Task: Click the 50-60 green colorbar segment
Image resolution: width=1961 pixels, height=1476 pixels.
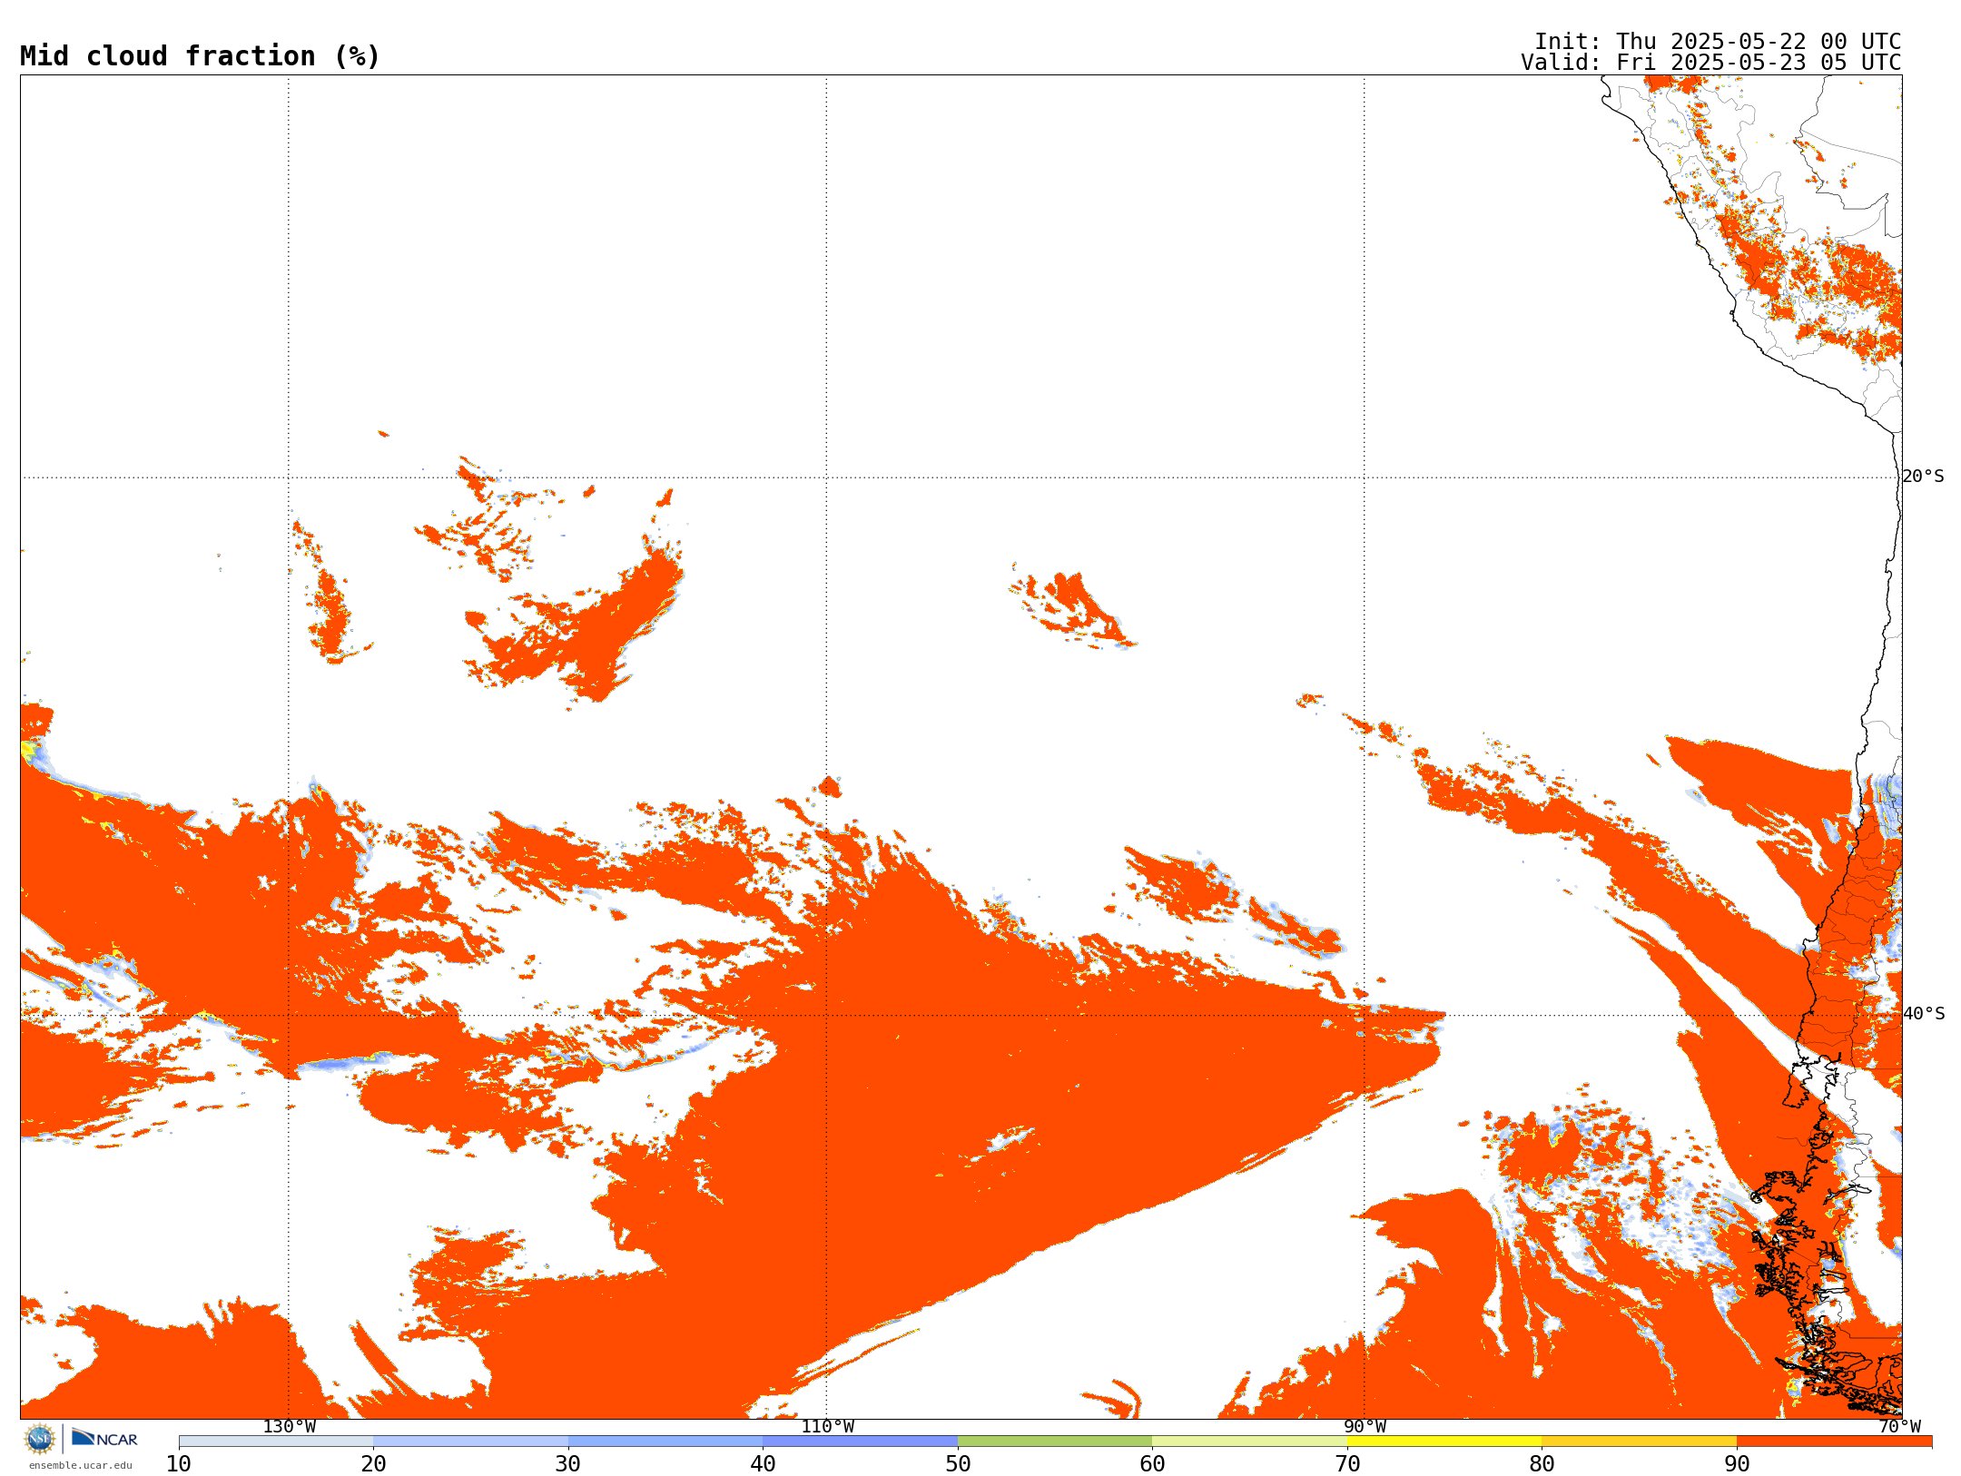Action: click(x=1055, y=1442)
